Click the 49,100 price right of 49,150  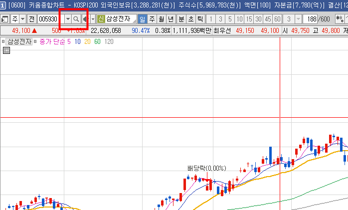(270, 30)
